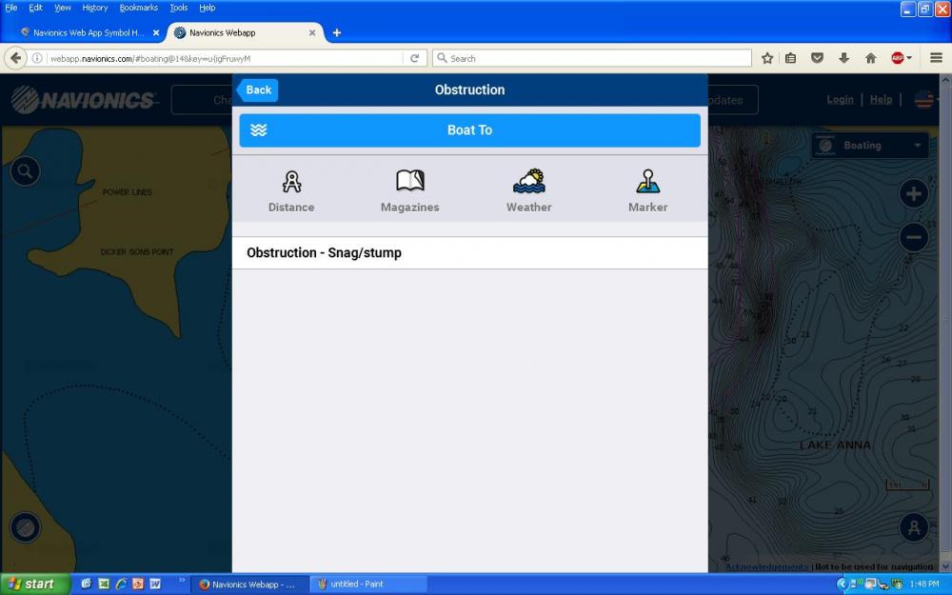This screenshot has width=952, height=595.
Task: Zoom in with the plus map button
Action: coord(914,194)
